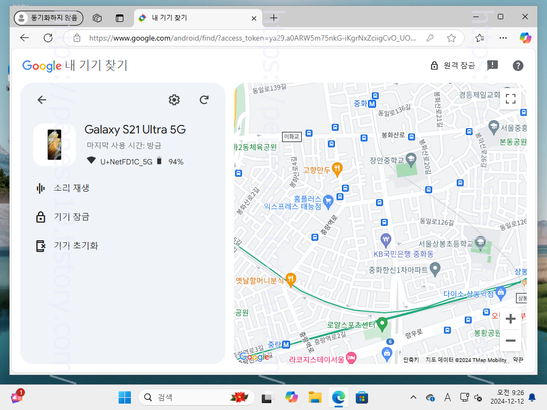Image resolution: width=547 pixels, height=410 pixels.
Task: Open device settings gear icon
Action: (x=174, y=100)
